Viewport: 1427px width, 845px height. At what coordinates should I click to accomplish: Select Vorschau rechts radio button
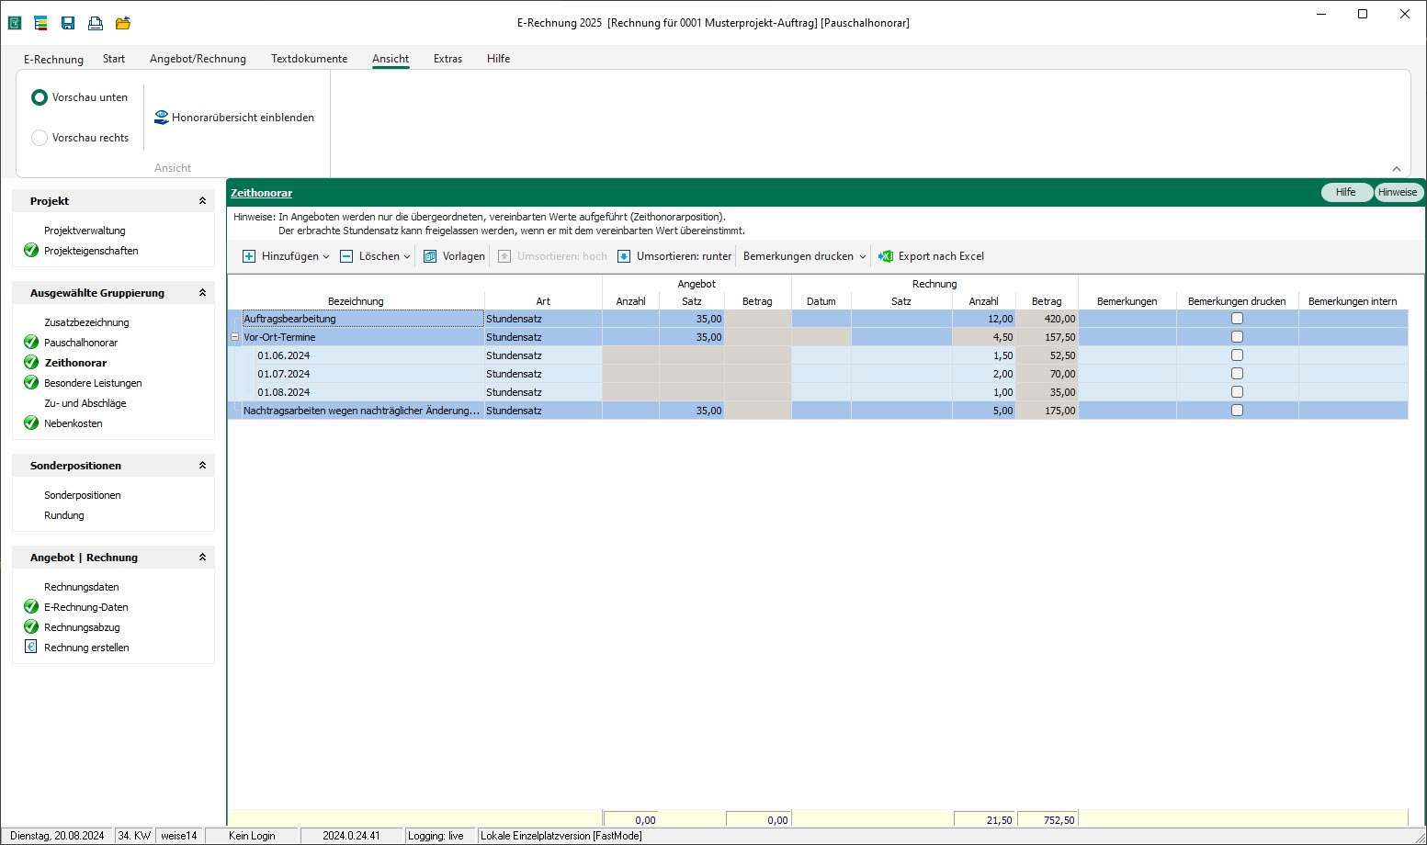tap(40, 138)
